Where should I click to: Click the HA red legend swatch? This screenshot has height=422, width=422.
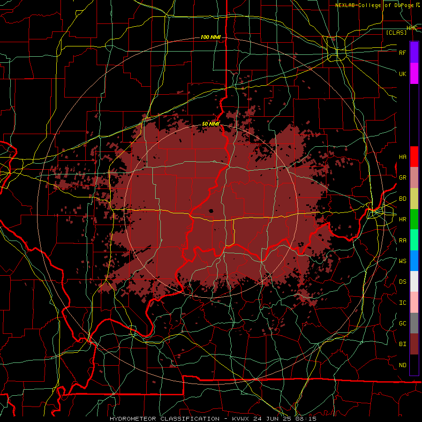tap(414, 157)
